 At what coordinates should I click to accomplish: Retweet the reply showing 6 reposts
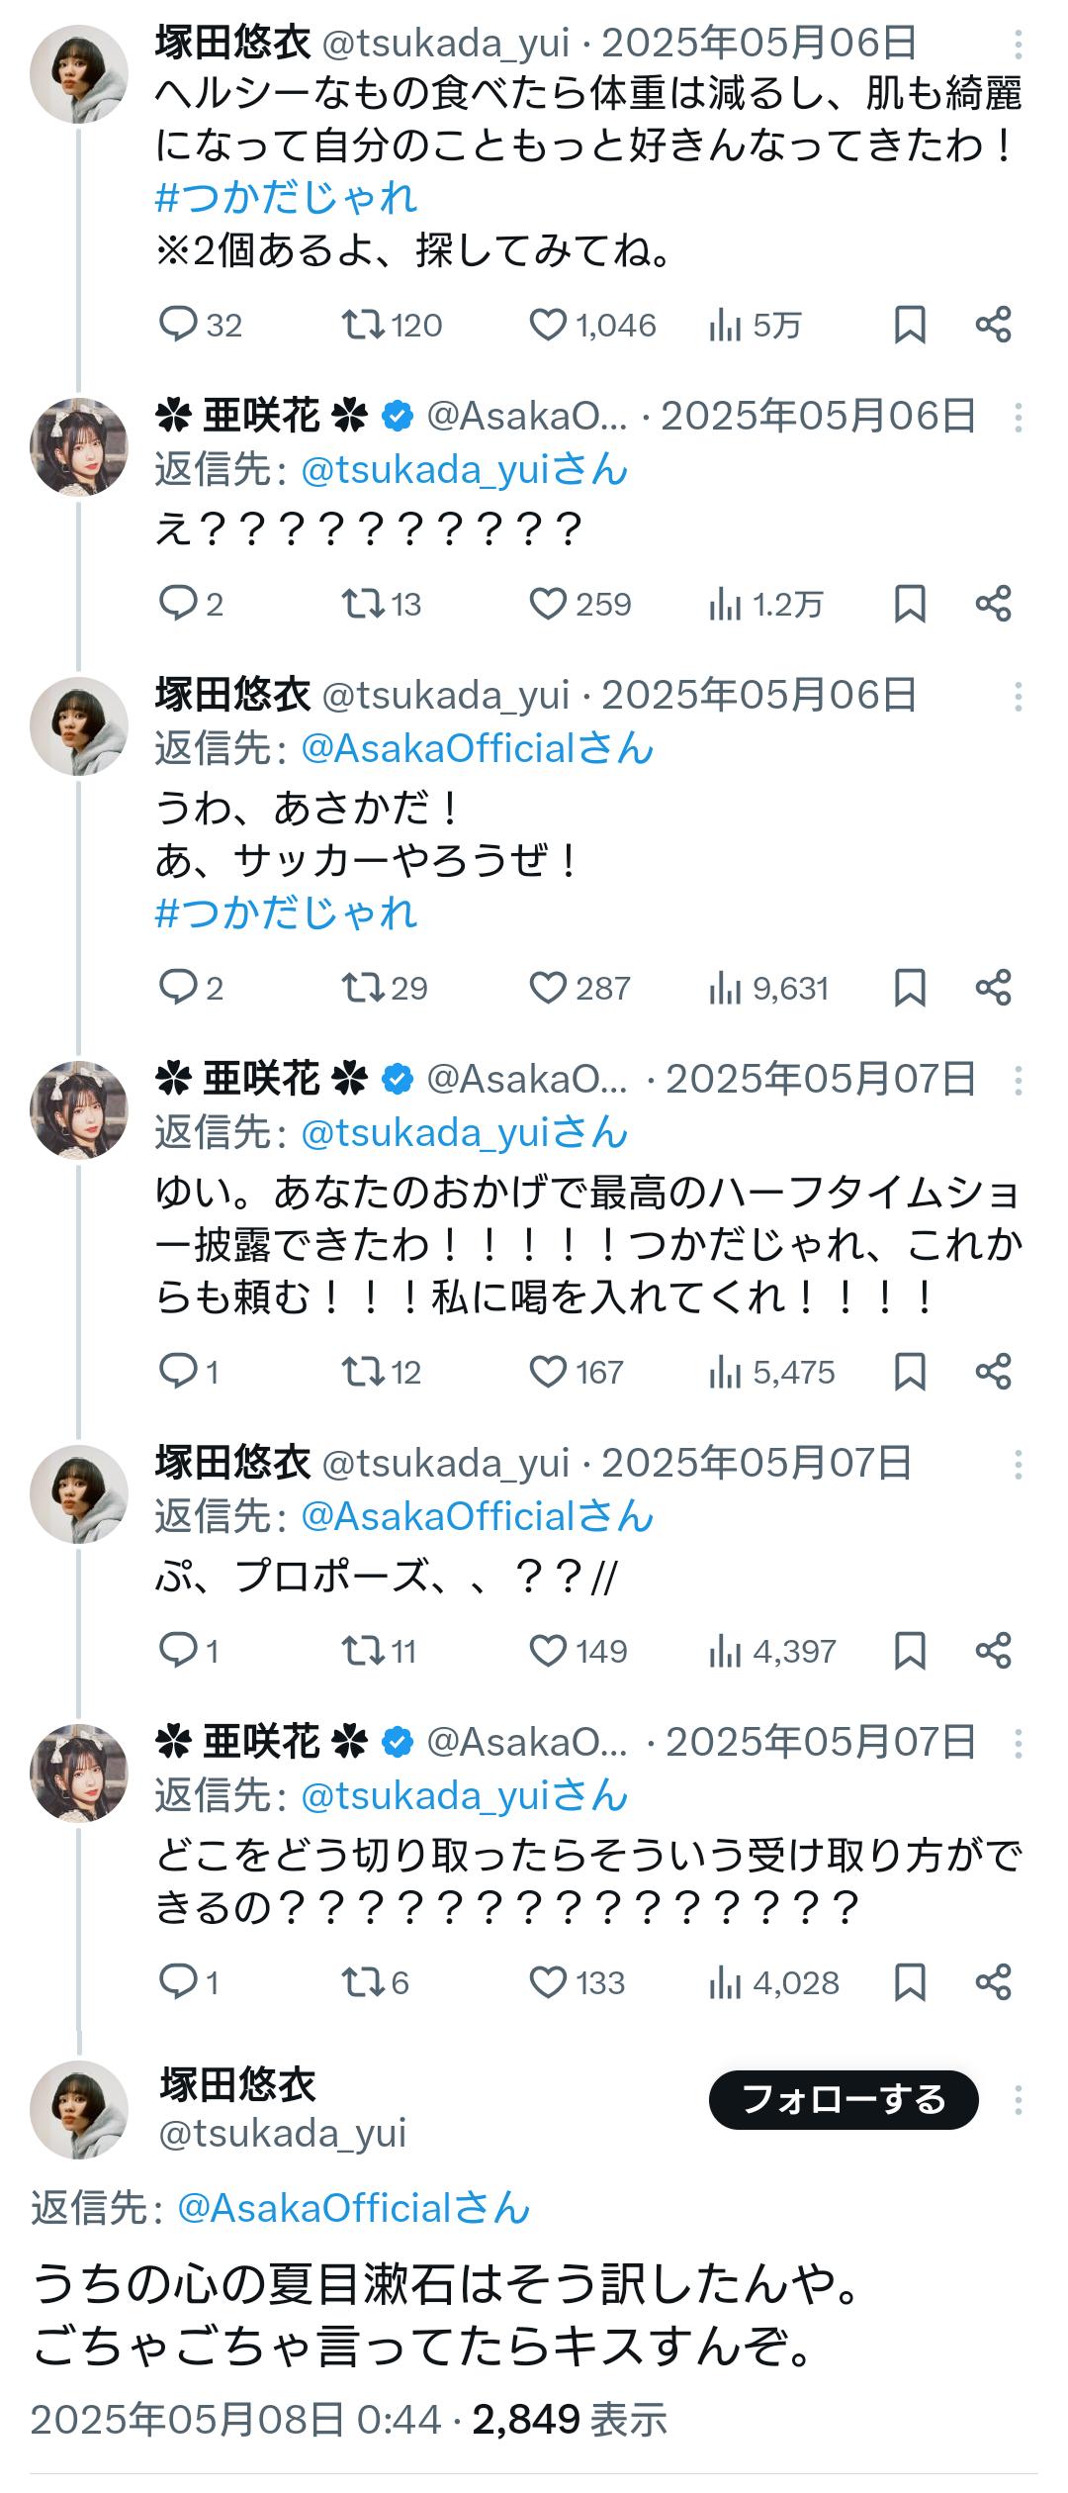point(363,1982)
